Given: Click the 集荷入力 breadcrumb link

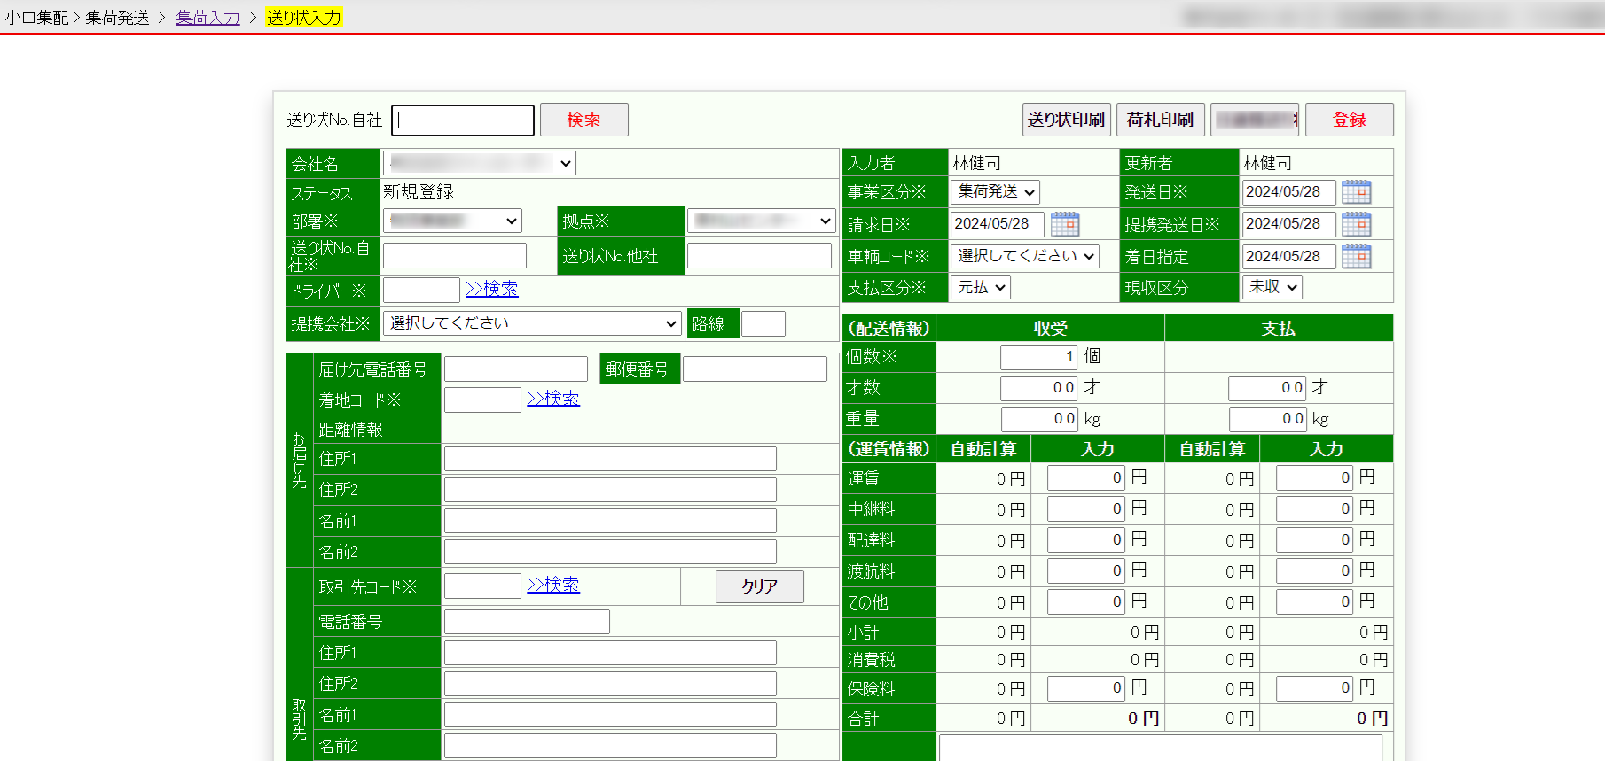Looking at the screenshot, I should pyautogui.click(x=207, y=18).
